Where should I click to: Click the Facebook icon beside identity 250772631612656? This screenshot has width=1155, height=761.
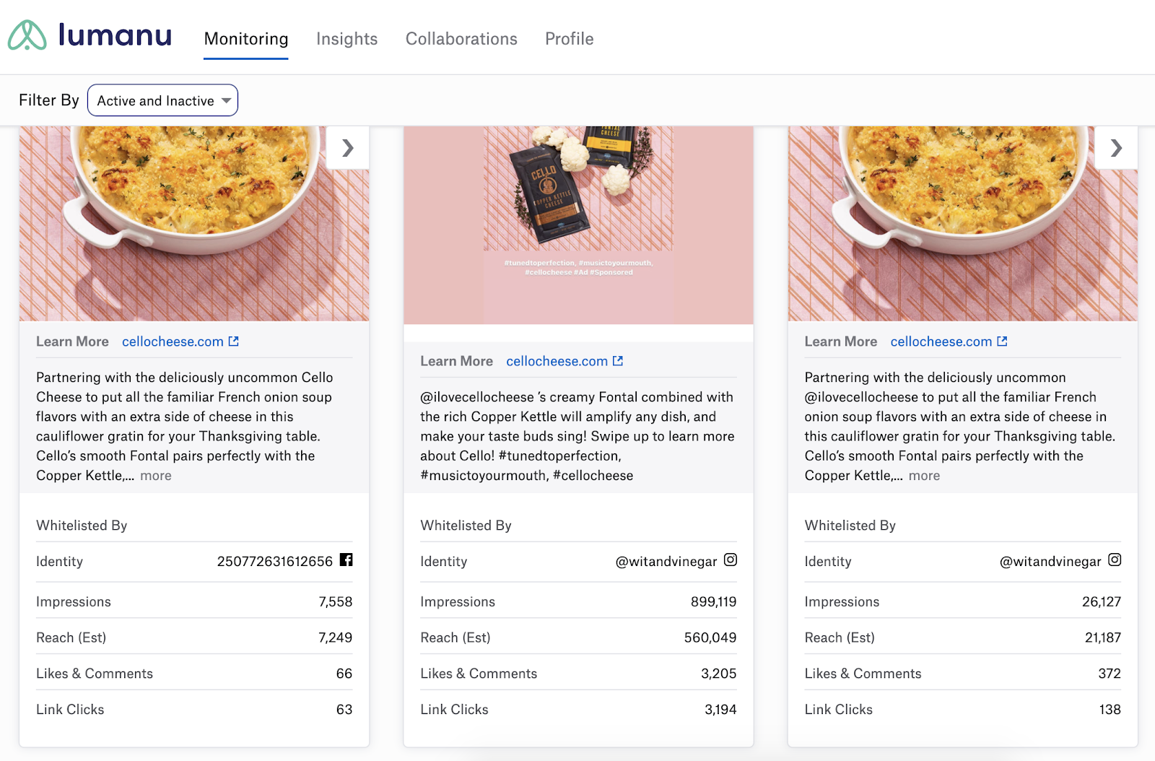coord(346,560)
